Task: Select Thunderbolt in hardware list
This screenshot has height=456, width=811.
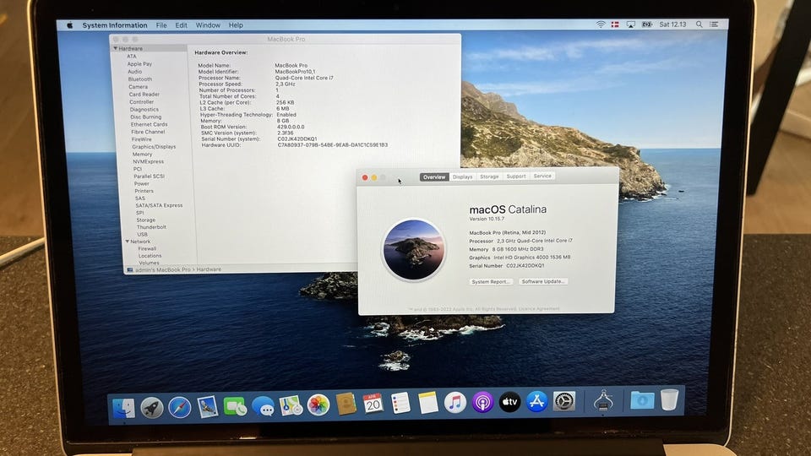Action: coord(150,227)
